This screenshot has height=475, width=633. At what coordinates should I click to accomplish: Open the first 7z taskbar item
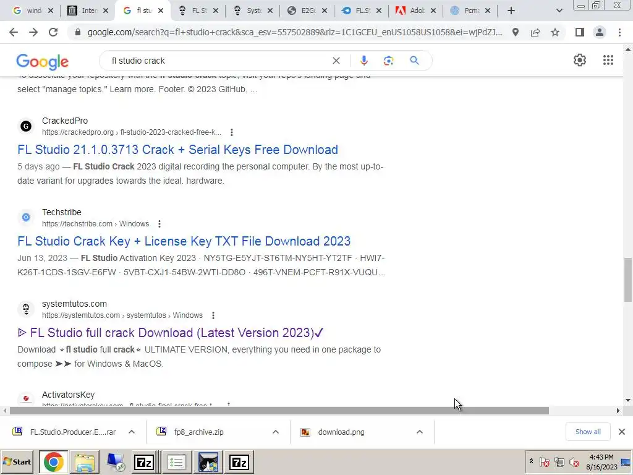(144, 462)
